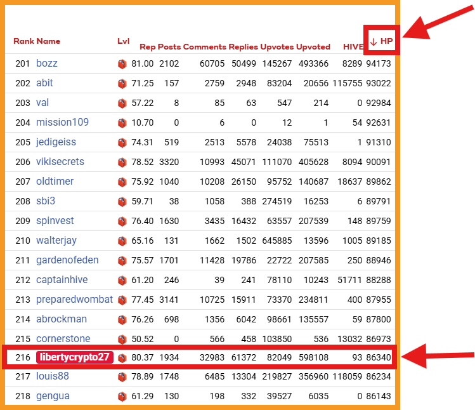
Task: Sort table by Replies column header
Action: (244, 47)
